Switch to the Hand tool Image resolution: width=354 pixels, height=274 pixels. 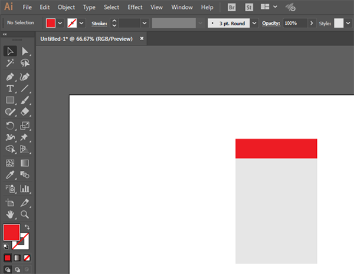coord(10,214)
